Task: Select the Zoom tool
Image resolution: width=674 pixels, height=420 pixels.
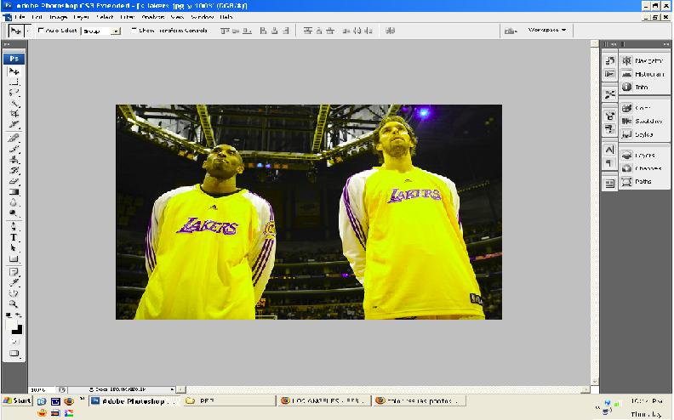Action: click(14, 304)
